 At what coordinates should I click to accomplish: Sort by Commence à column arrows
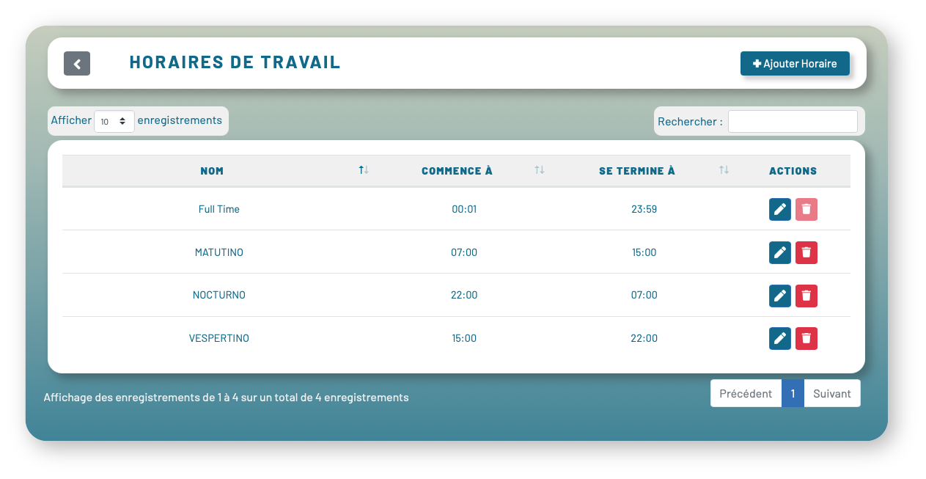[539, 171]
